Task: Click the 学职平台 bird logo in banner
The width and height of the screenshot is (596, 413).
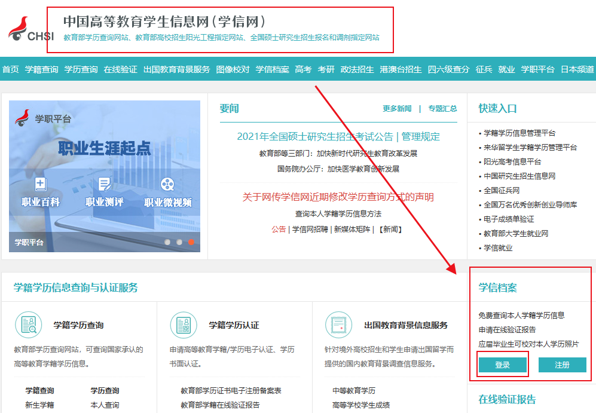Action: click(x=23, y=118)
